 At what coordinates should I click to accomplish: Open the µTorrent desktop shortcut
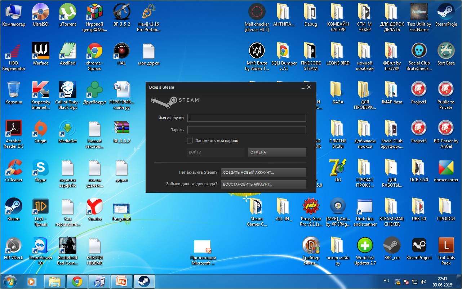coord(68,15)
